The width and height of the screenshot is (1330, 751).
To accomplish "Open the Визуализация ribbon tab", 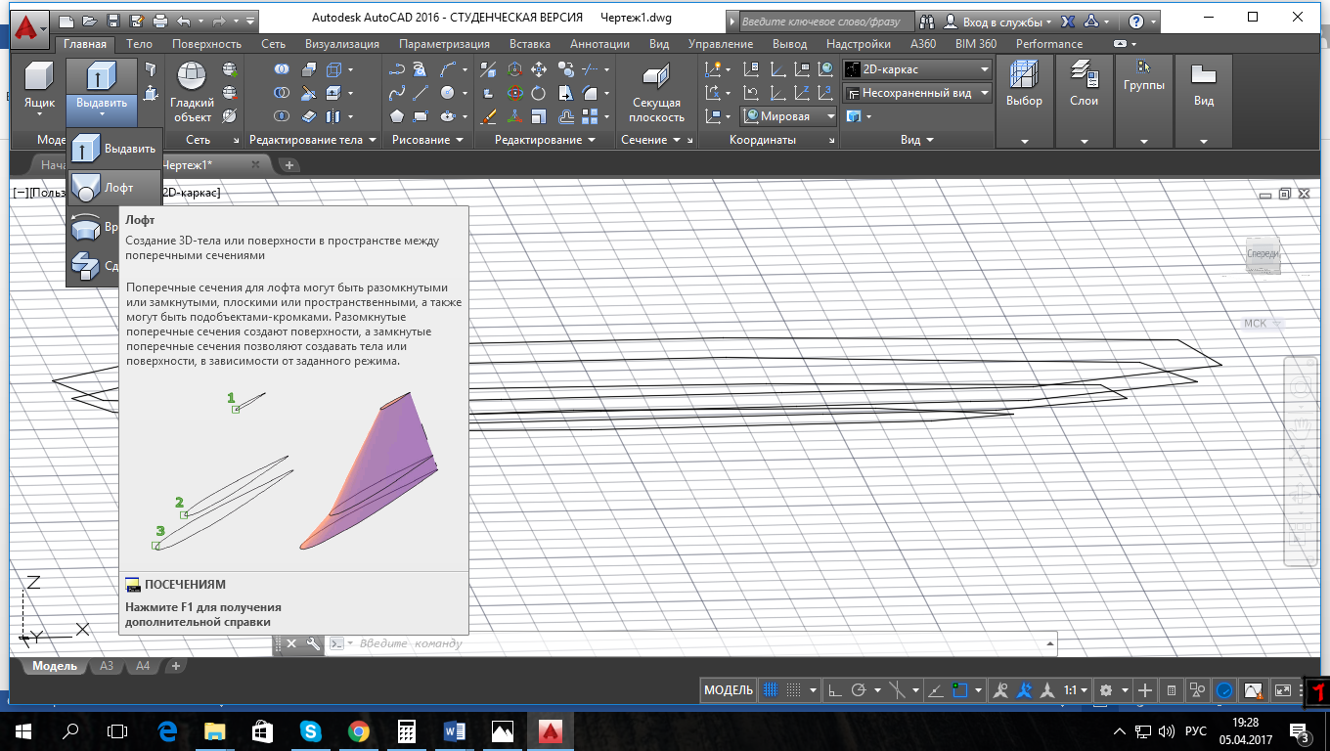I will tap(342, 44).
